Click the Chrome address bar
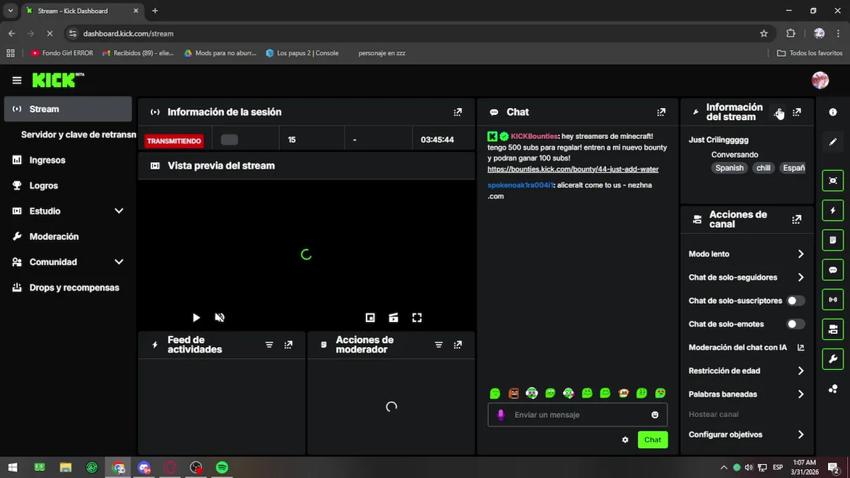 pos(418,33)
